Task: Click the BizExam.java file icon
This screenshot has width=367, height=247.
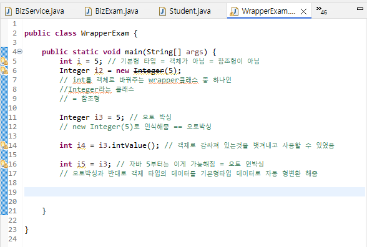Action: click(88, 11)
